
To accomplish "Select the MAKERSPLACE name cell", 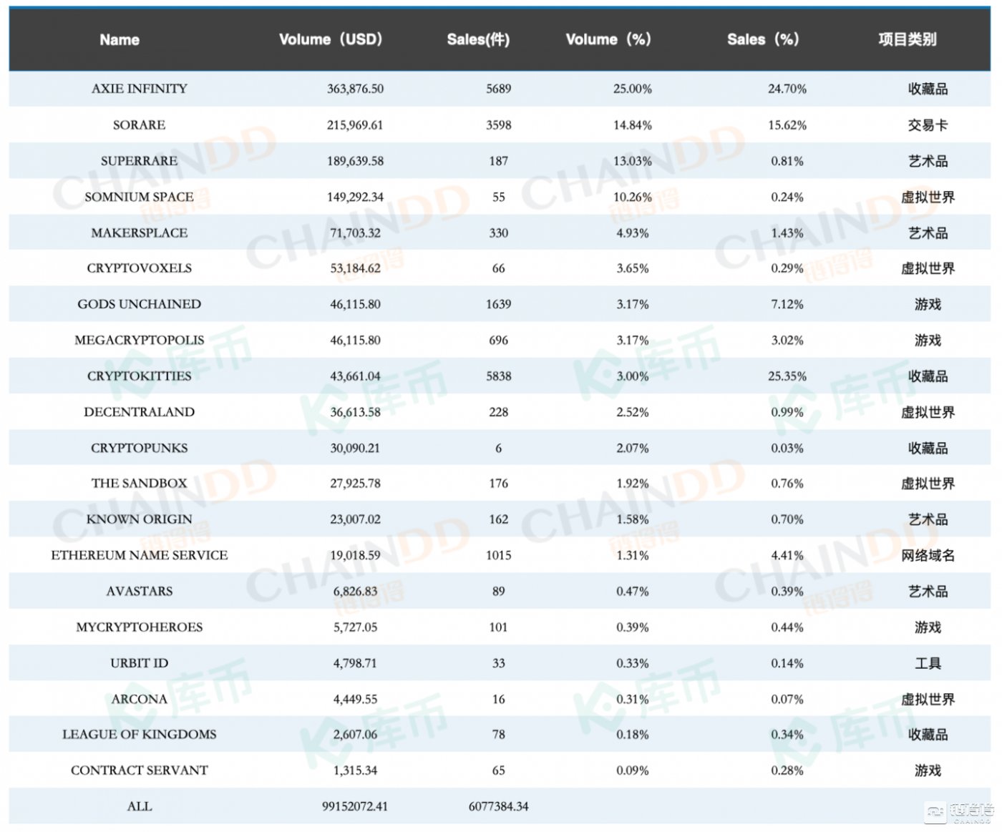I will tap(140, 233).
